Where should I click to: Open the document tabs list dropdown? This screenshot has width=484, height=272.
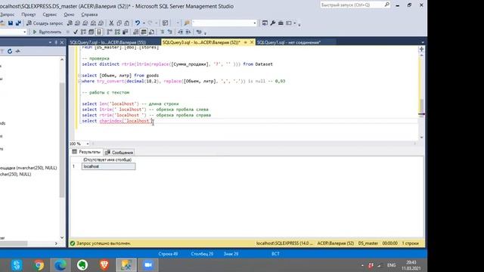(422, 42)
